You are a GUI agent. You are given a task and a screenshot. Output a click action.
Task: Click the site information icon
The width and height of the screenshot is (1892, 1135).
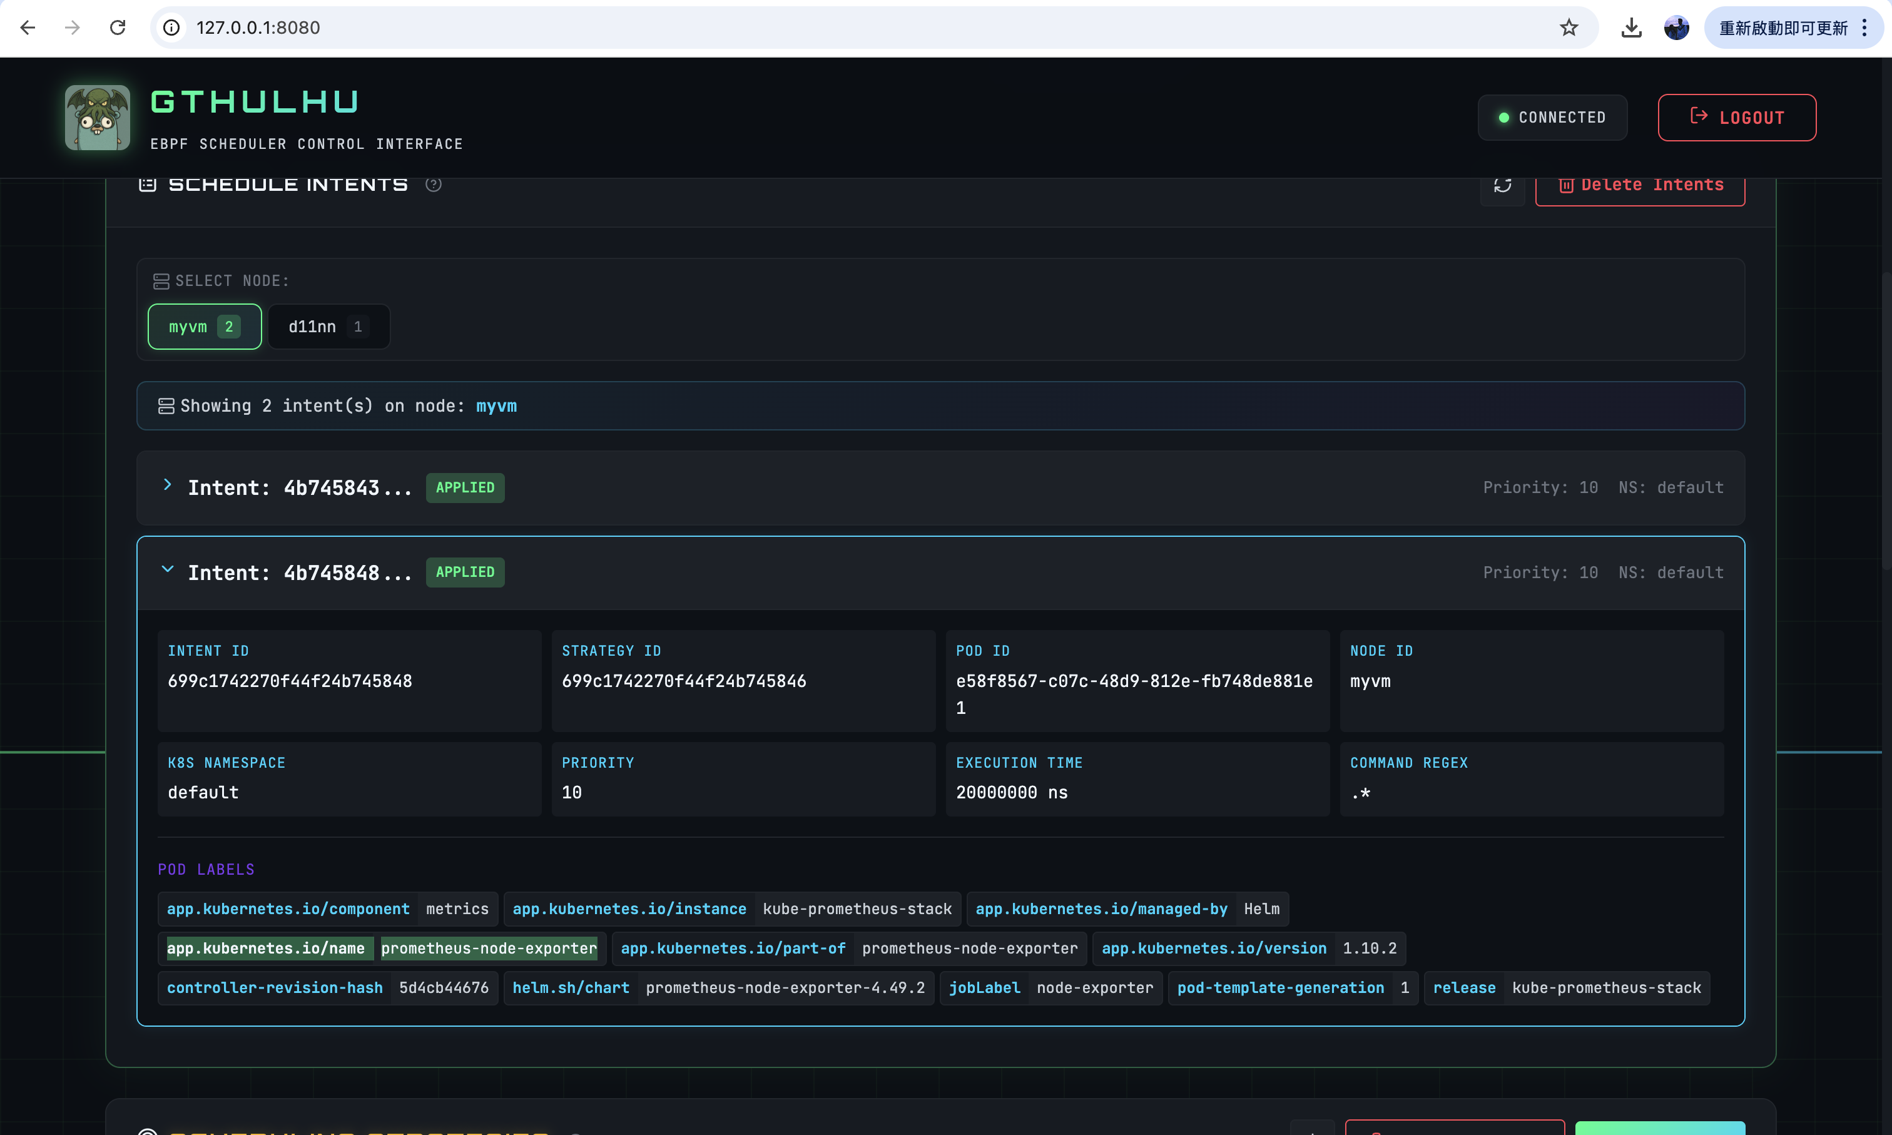[172, 28]
